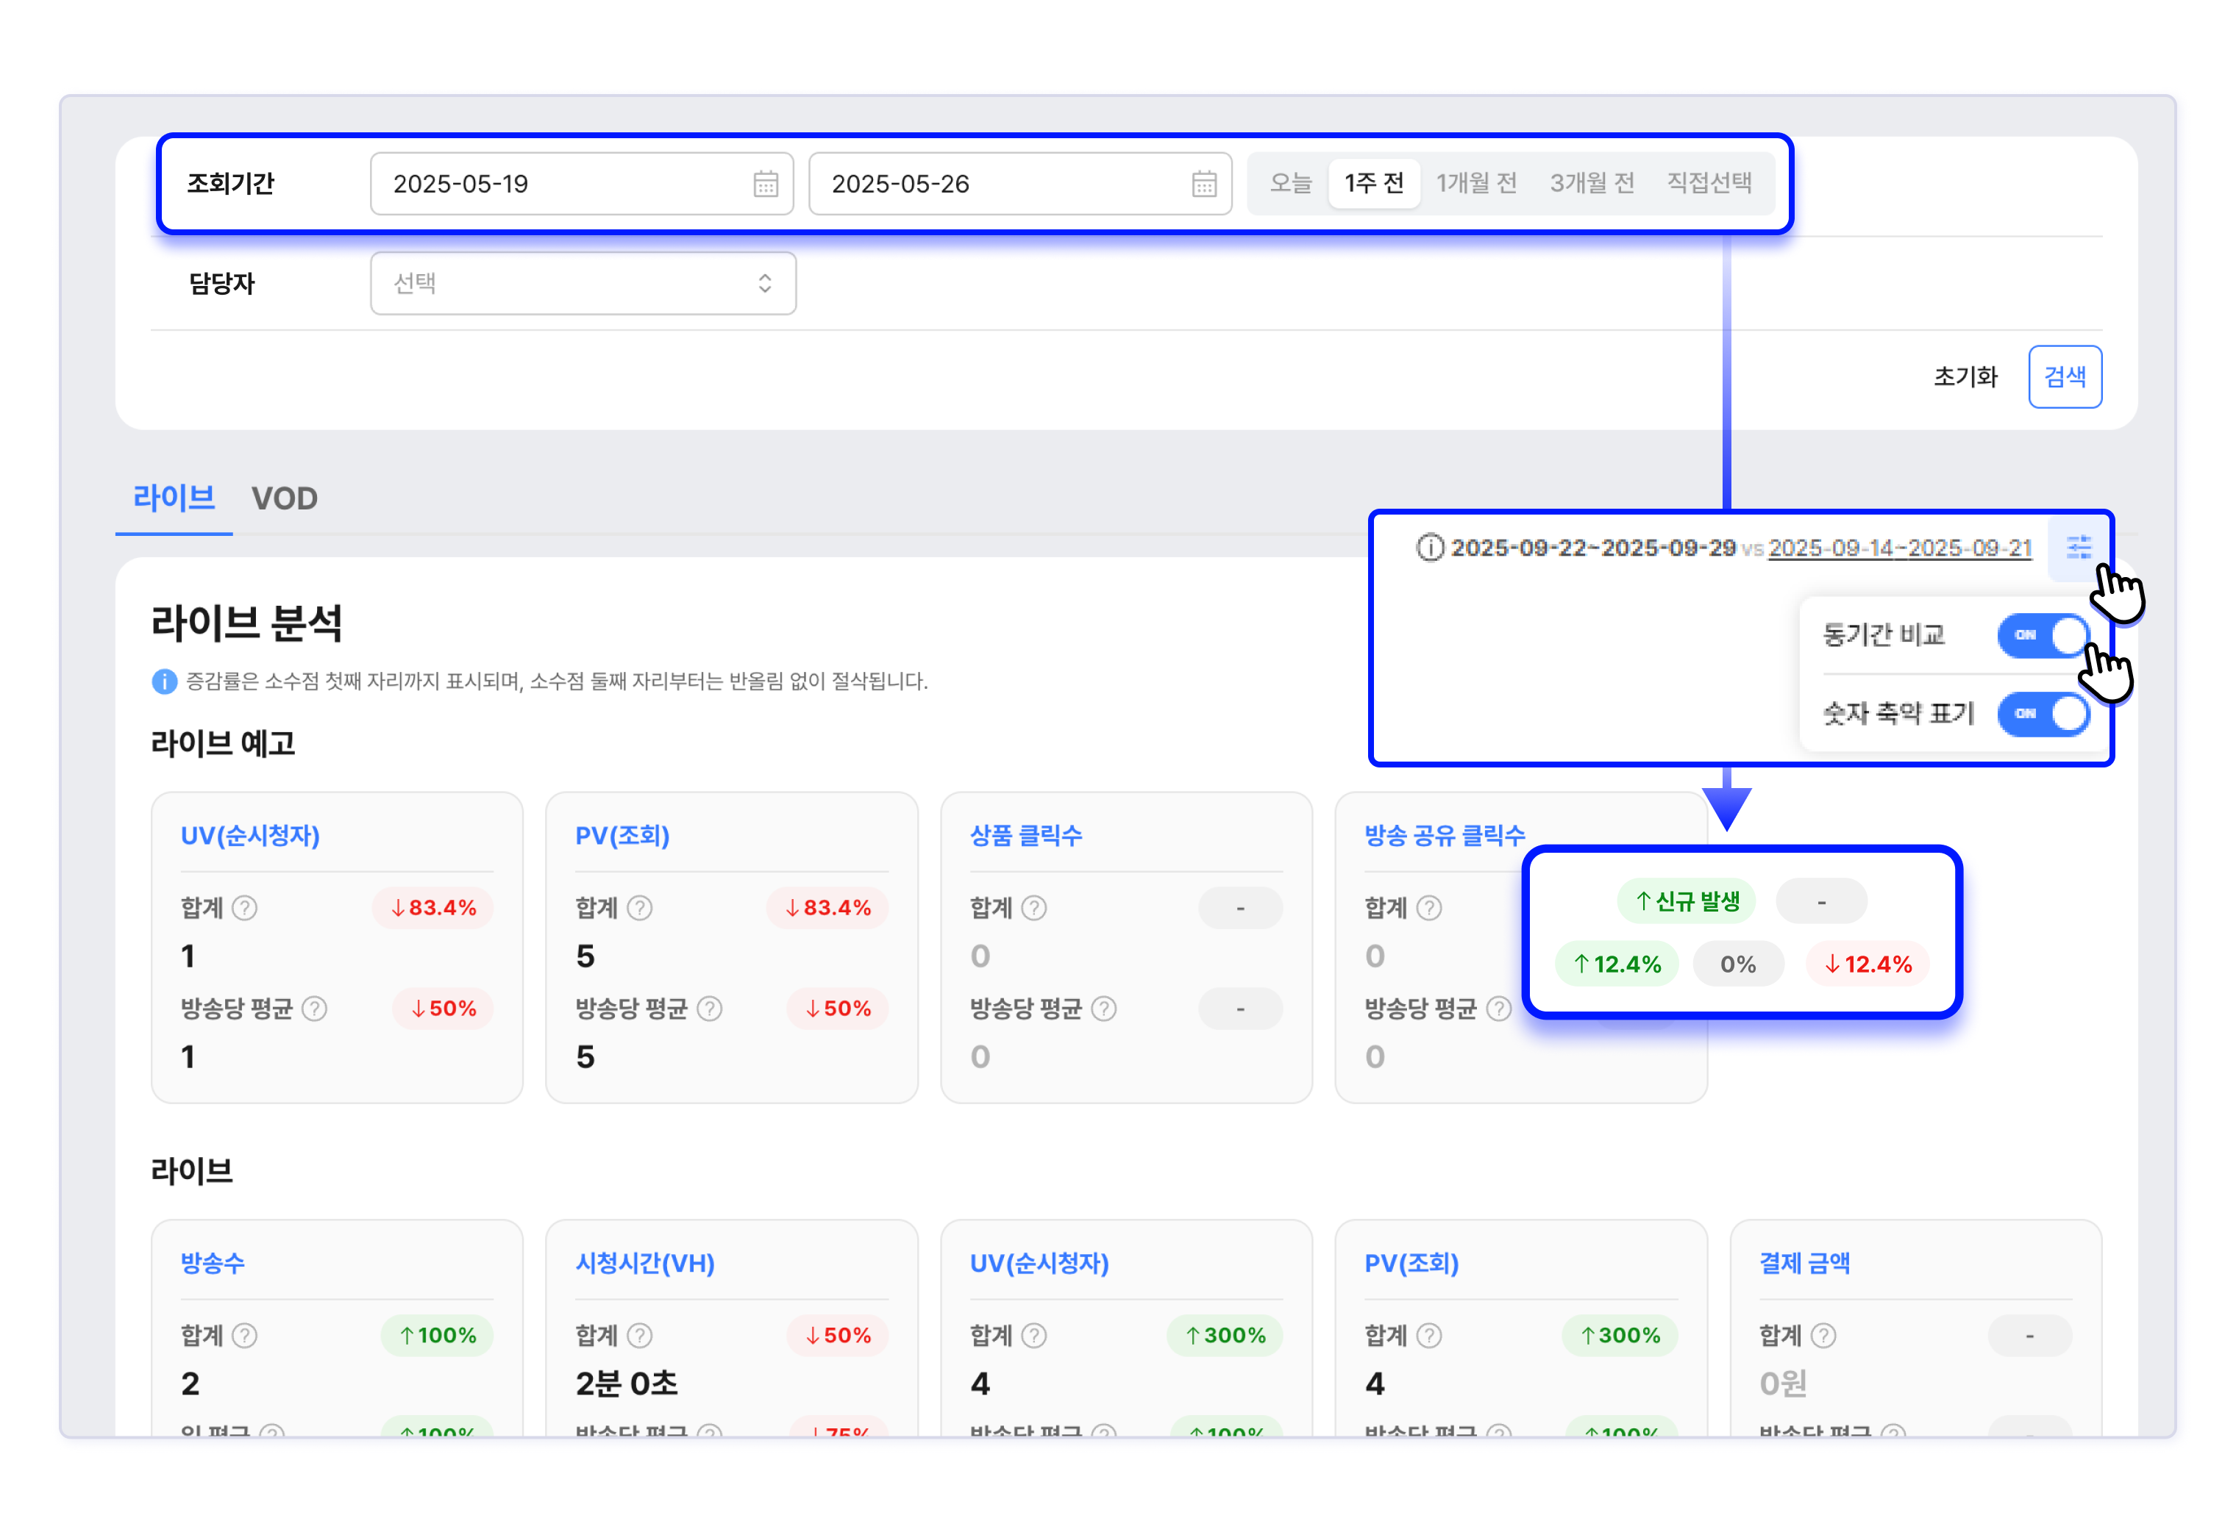Viewport: 2236px width, 1532px height.
Task: Click help icon beside UV(순시청자) 합계
Action: 246,908
